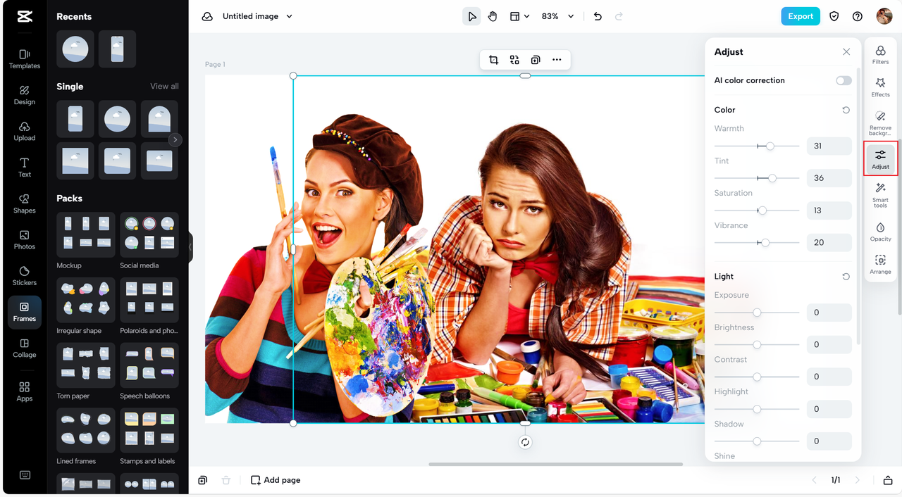Screen dimensions: 902x497
Task: Open the Social media frame pack
Action: [149, 234]
